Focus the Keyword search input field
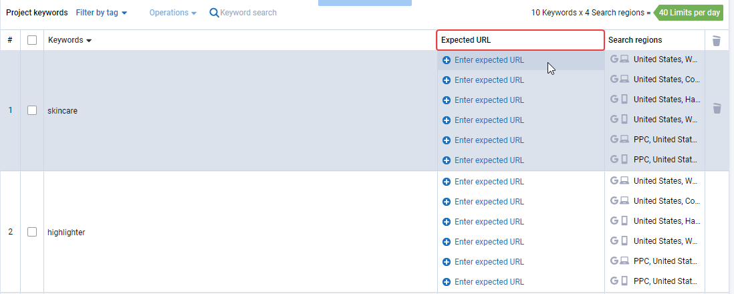 (249, 13)
